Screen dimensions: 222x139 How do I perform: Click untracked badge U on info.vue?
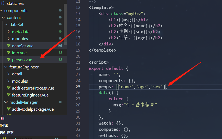61,53
